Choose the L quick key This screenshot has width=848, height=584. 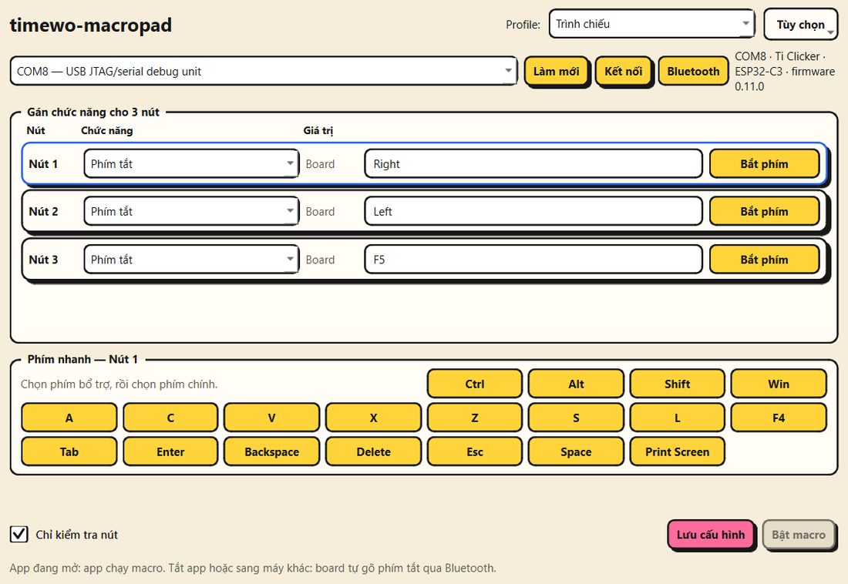point(677,418)
